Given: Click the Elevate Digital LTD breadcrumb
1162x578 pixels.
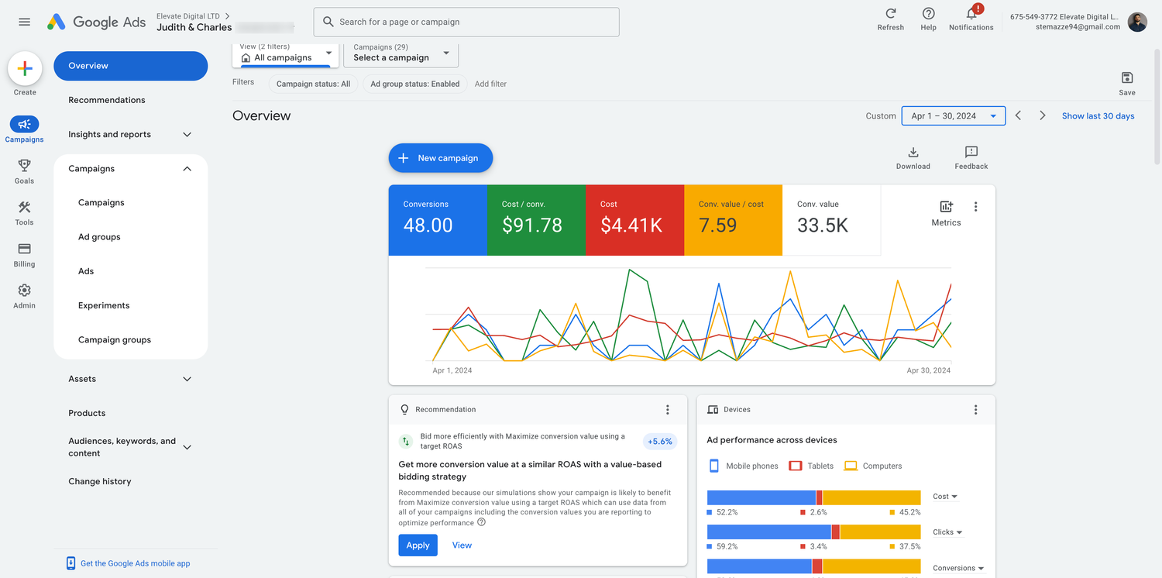Looking at the screenshot, I should tap(188, 16).
